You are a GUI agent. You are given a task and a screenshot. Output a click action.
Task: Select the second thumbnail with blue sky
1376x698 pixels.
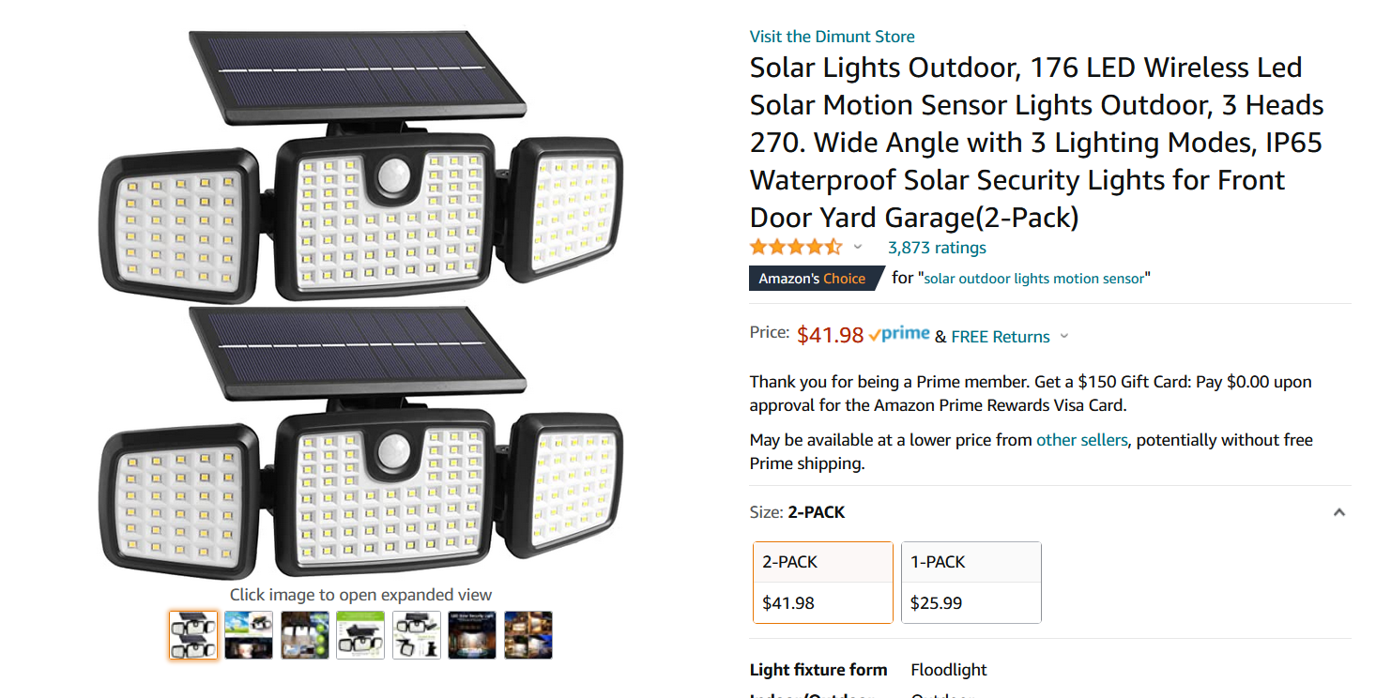click(249, 635)
